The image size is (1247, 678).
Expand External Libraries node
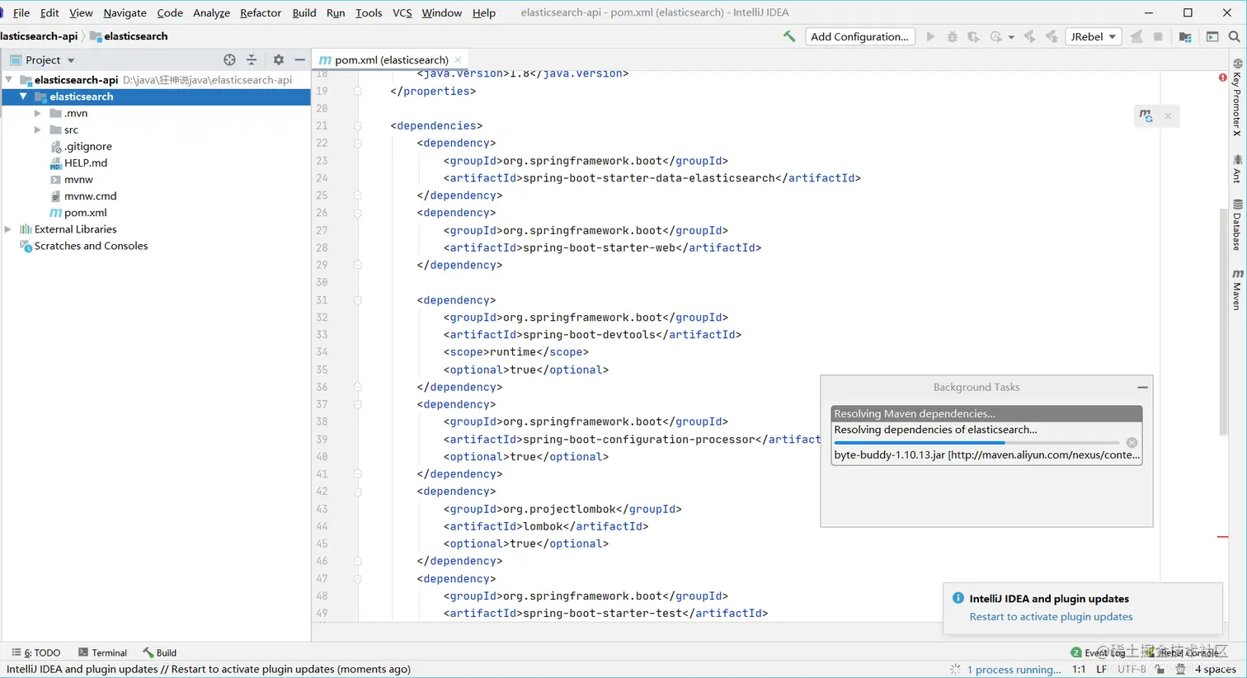pos(9,229)
